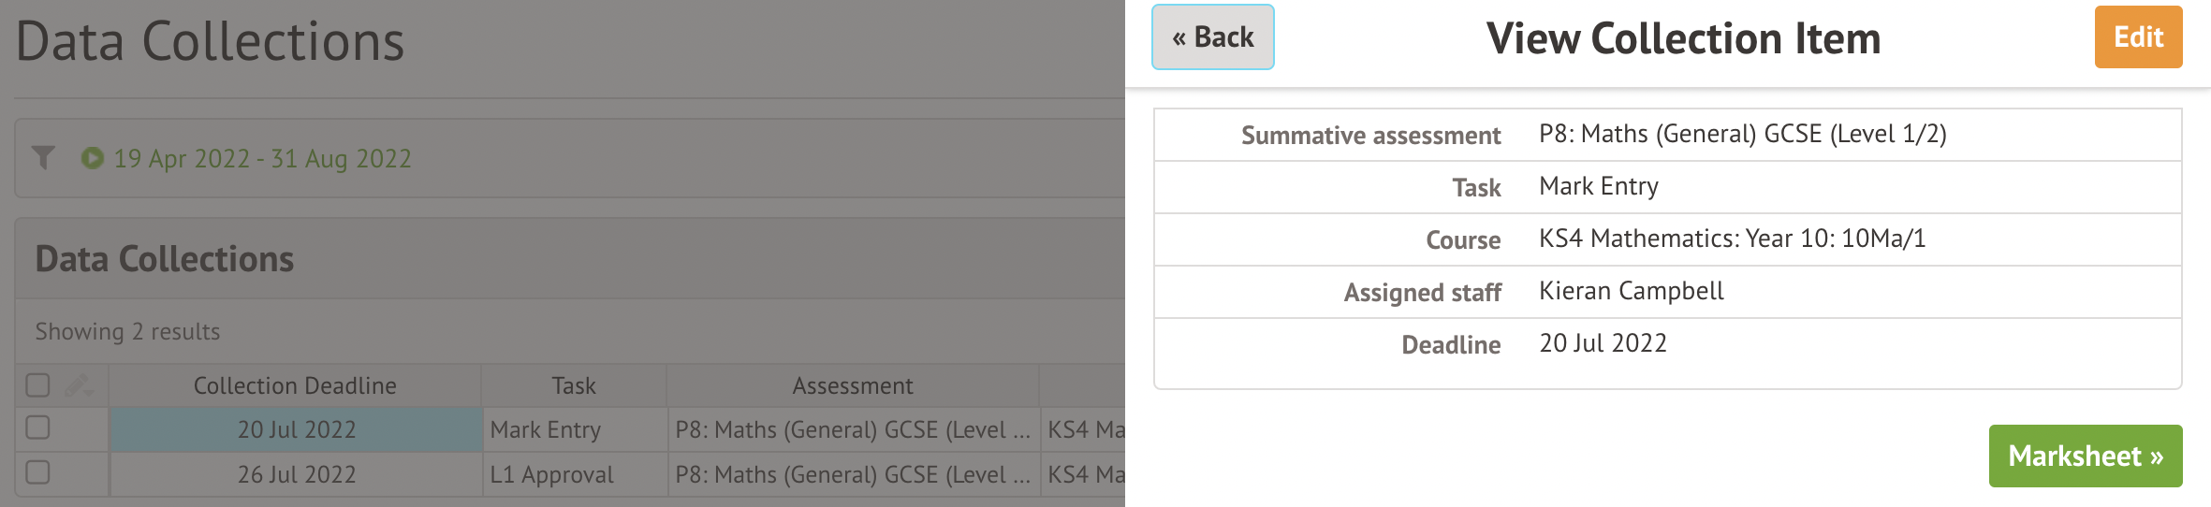Viewport: 2211px width, 507px height.
Task: Click the assessment cell in Mark Entry row
Action: pos(854,429)
